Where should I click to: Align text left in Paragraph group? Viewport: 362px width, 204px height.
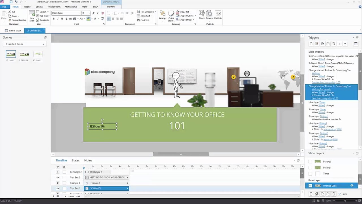coord(109,19)
